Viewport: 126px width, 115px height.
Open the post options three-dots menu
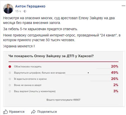click(123, 6)
